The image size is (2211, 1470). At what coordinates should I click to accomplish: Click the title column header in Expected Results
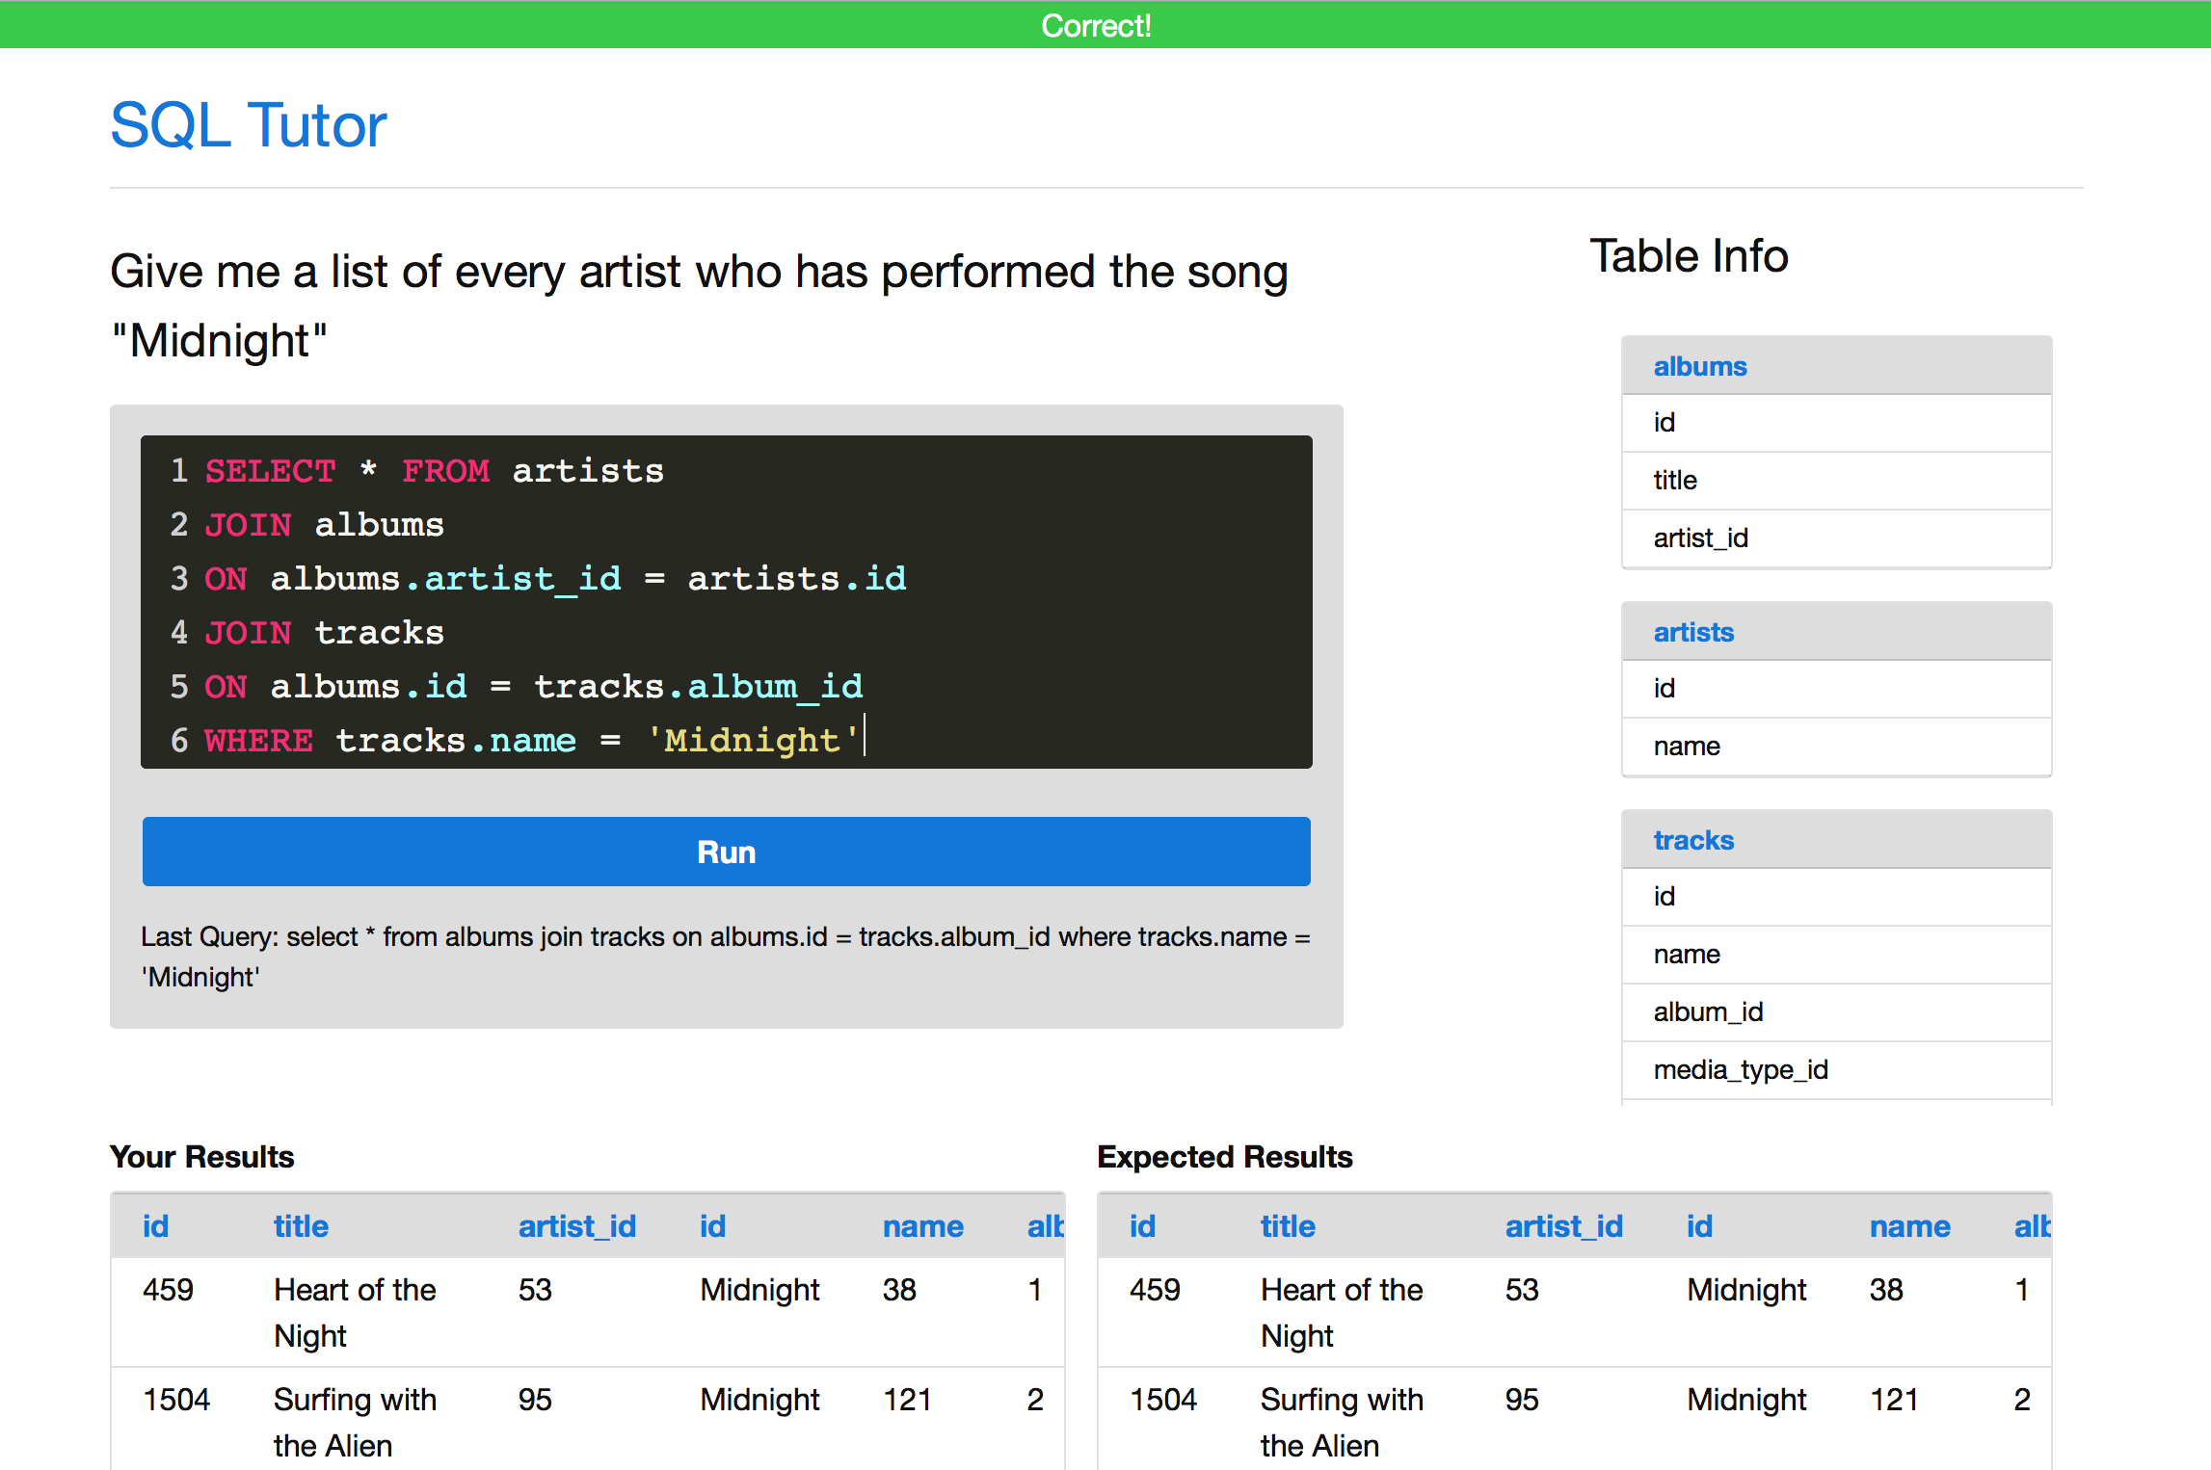[x=1288, y=1226]
